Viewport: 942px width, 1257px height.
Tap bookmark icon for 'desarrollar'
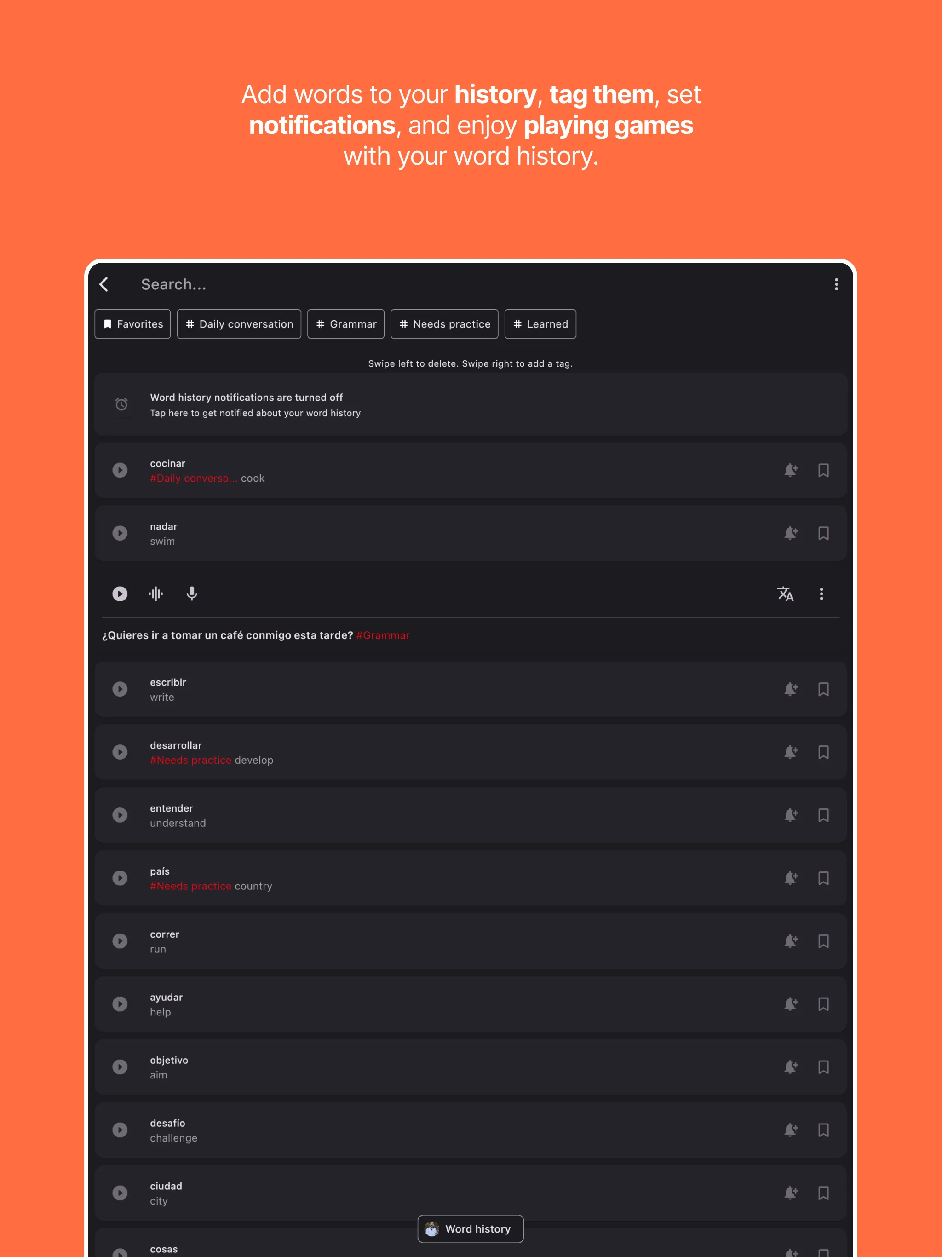[x=823, y=751]
